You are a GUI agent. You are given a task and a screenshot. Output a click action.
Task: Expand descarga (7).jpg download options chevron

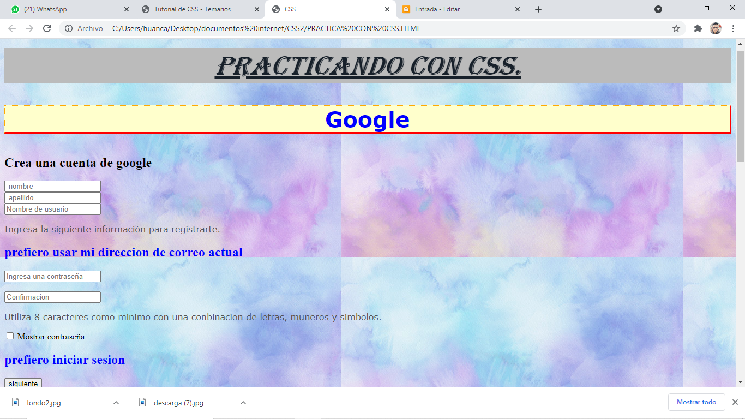[243, 403]
